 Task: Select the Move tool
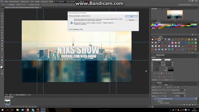[2, 11]
